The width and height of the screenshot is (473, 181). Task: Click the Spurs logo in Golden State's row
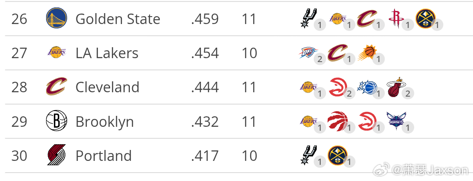pyautogui.click(x=308, y=19)
